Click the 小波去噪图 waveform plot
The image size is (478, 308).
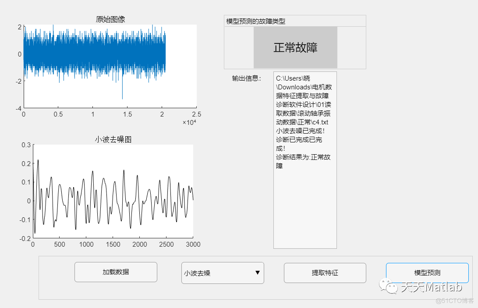(113, 191)
